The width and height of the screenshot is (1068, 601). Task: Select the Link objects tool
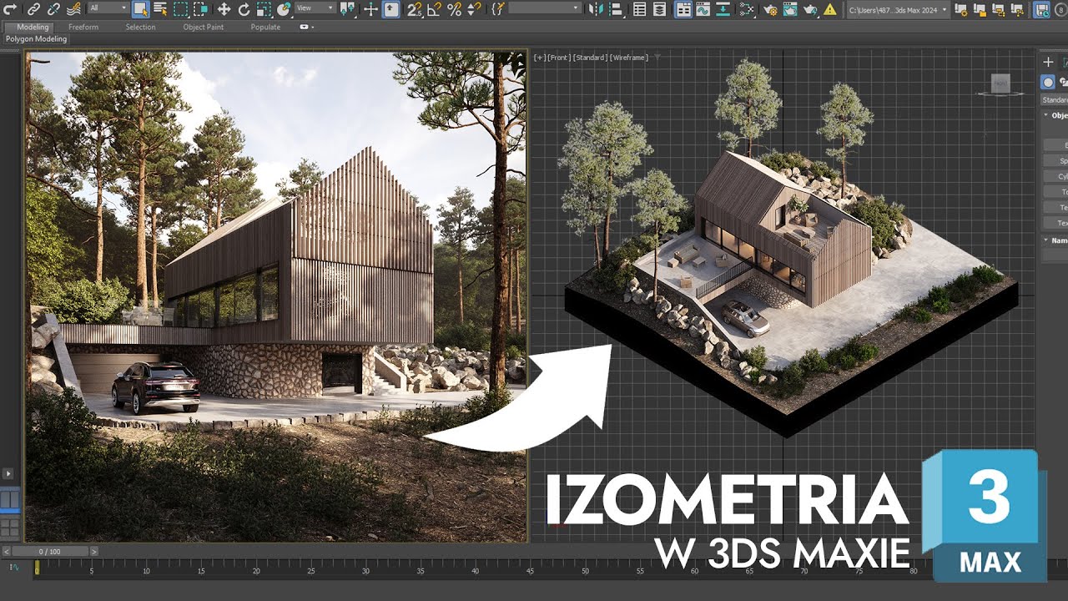(33, 9)
